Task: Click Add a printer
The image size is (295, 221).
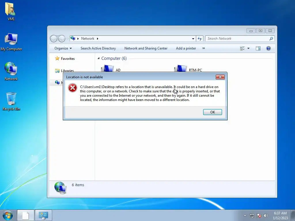Action: 186,48
